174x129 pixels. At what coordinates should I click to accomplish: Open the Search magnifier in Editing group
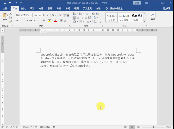click(x=153, y=14)
